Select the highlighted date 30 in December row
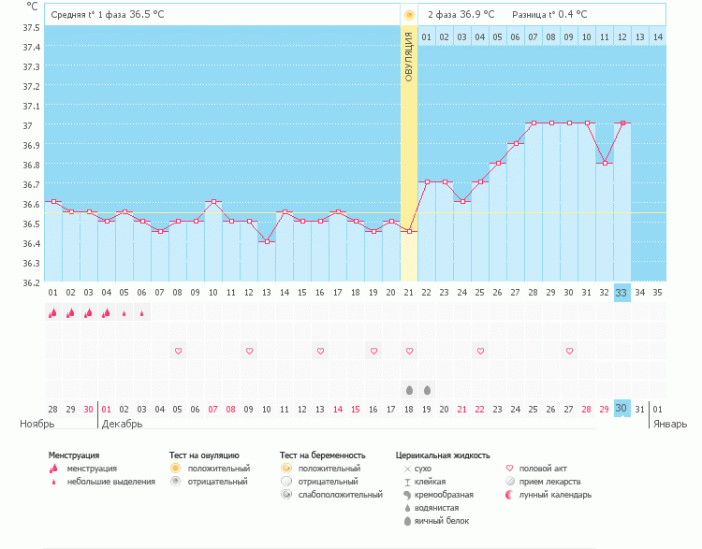 pyautogui.click(x=622, y=409)
